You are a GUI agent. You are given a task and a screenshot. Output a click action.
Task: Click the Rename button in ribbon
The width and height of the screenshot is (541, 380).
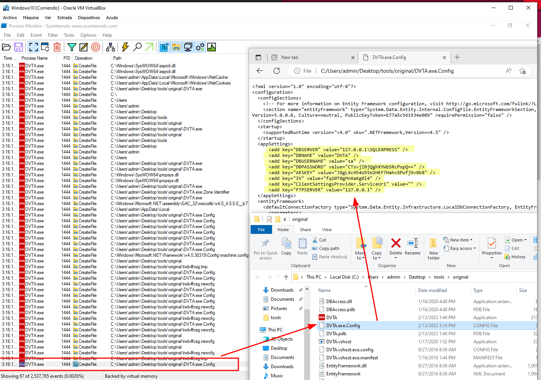[412, 246]
